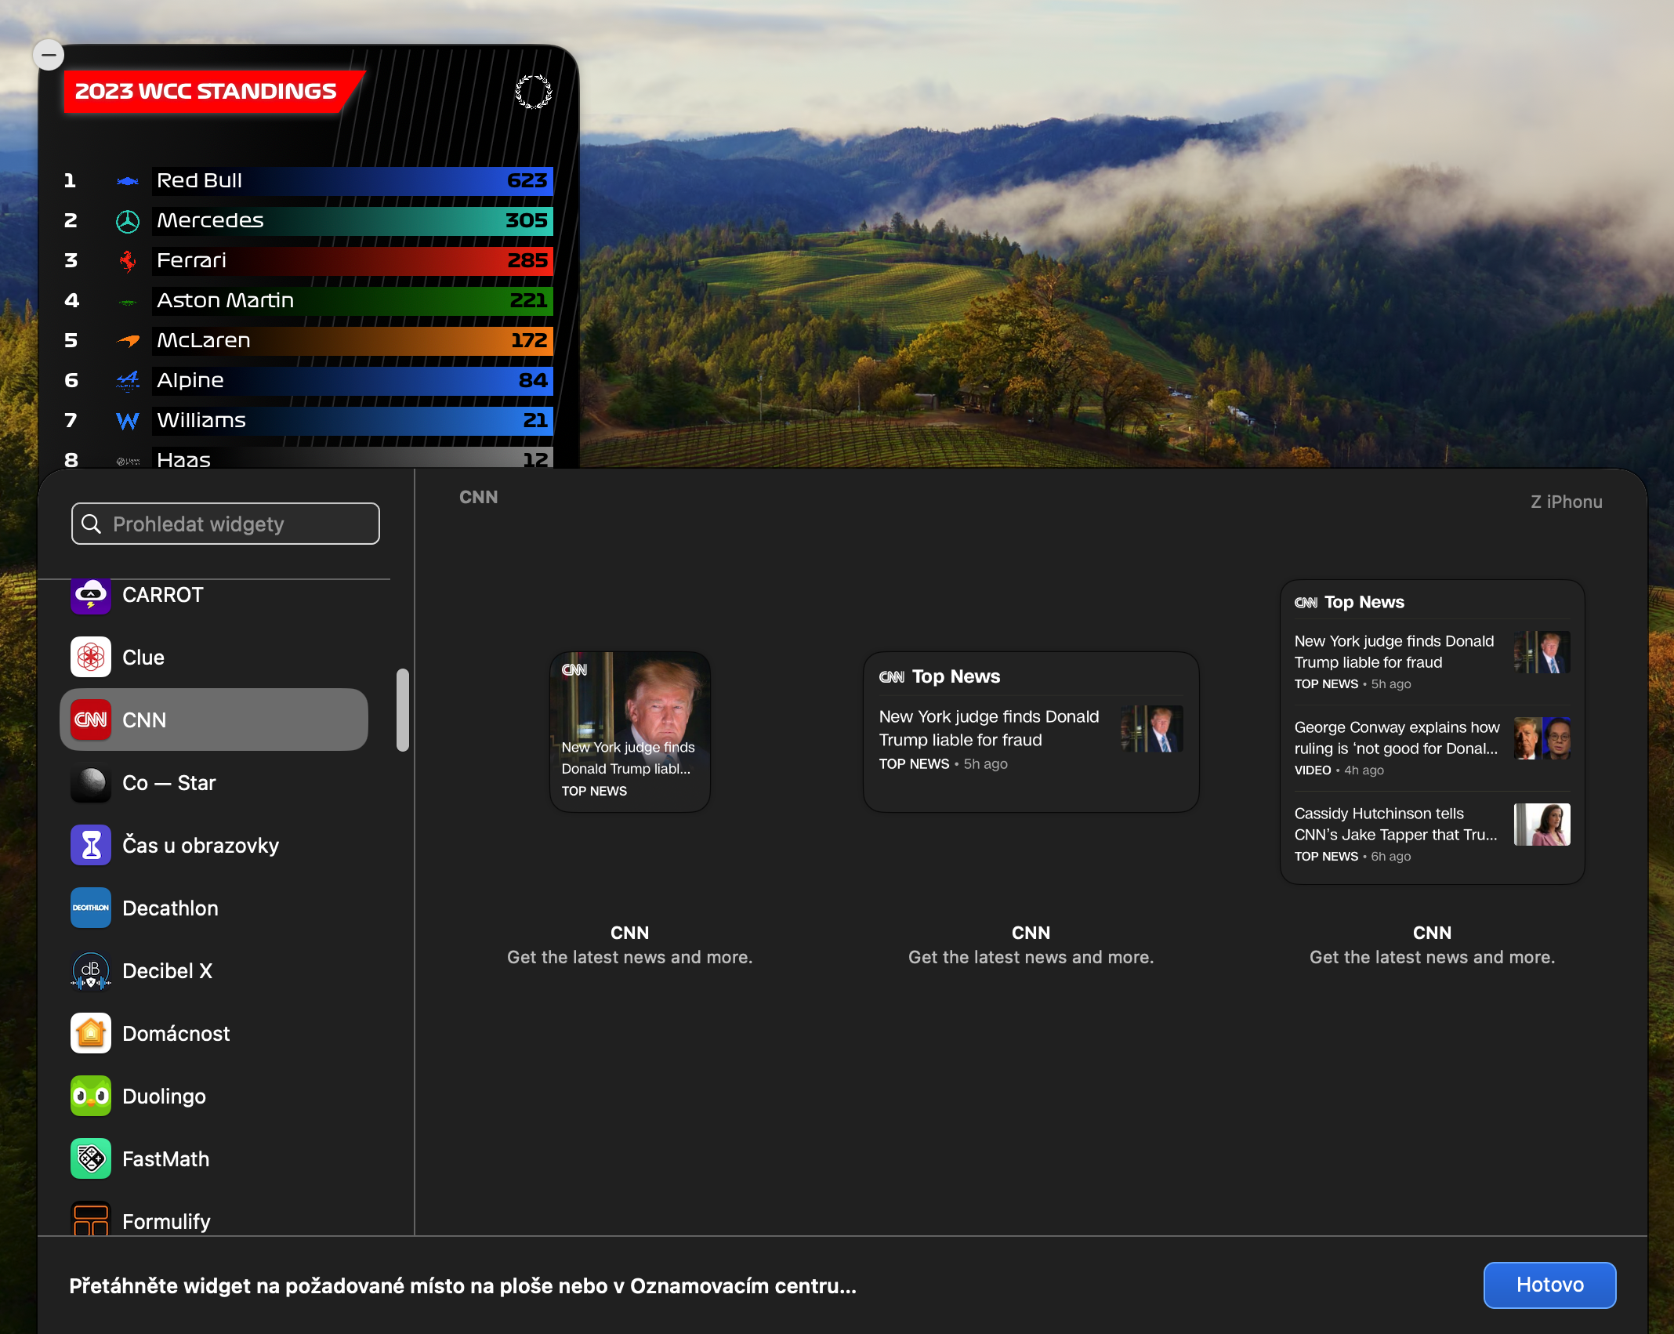Image resolution: width=1674 pixels, height=1334 pixels.
Task: Open the Decathlon widget category
Action: [170, 908]
